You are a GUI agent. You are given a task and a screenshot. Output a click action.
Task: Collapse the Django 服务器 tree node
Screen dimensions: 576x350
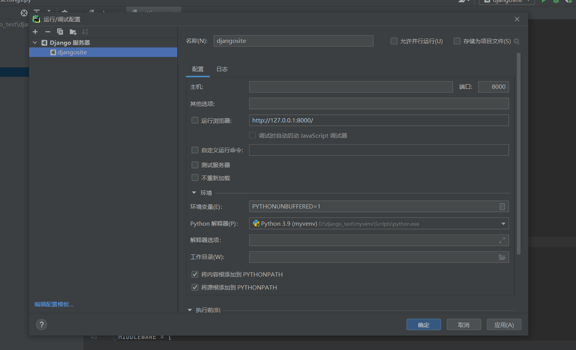35,43
